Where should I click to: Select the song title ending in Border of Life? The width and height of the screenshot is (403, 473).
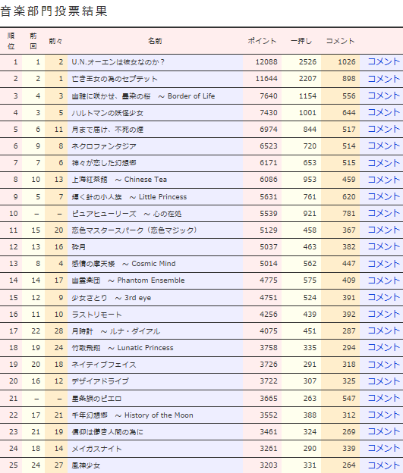click(143, 96)
